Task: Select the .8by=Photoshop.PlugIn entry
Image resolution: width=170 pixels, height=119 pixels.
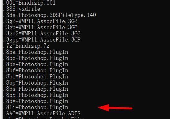Action: pyautogui.click(x=36, y=101)
